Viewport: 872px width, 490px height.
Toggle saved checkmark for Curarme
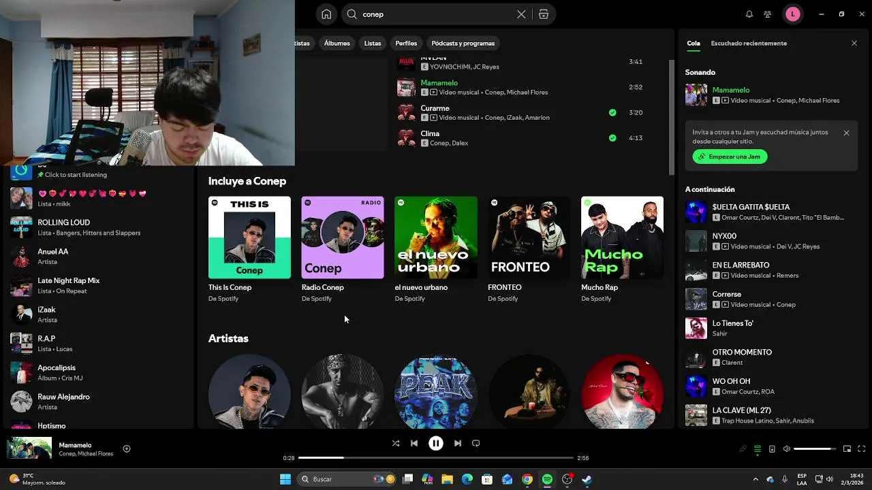coord(612,112)
